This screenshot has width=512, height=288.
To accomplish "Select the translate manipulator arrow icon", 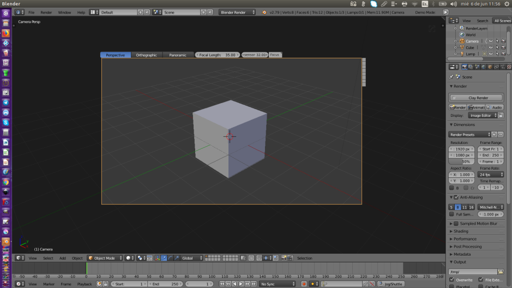I will click(164, 258).
